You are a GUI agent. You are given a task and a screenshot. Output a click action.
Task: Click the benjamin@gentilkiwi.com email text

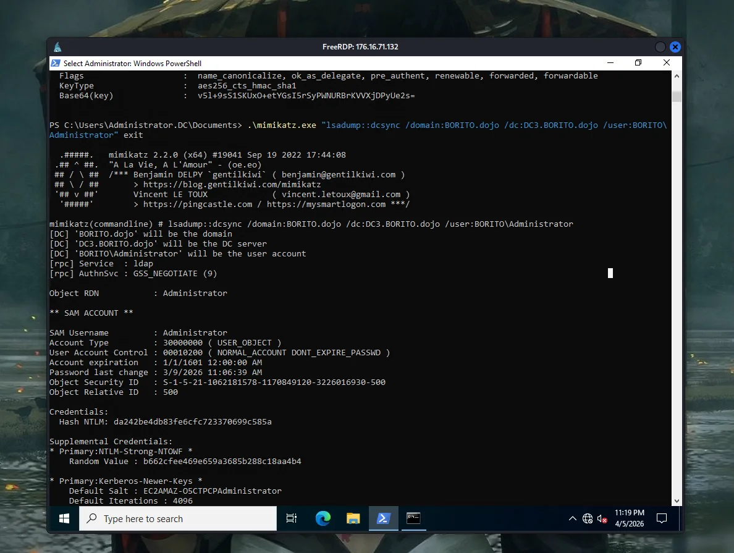(339, 175)
